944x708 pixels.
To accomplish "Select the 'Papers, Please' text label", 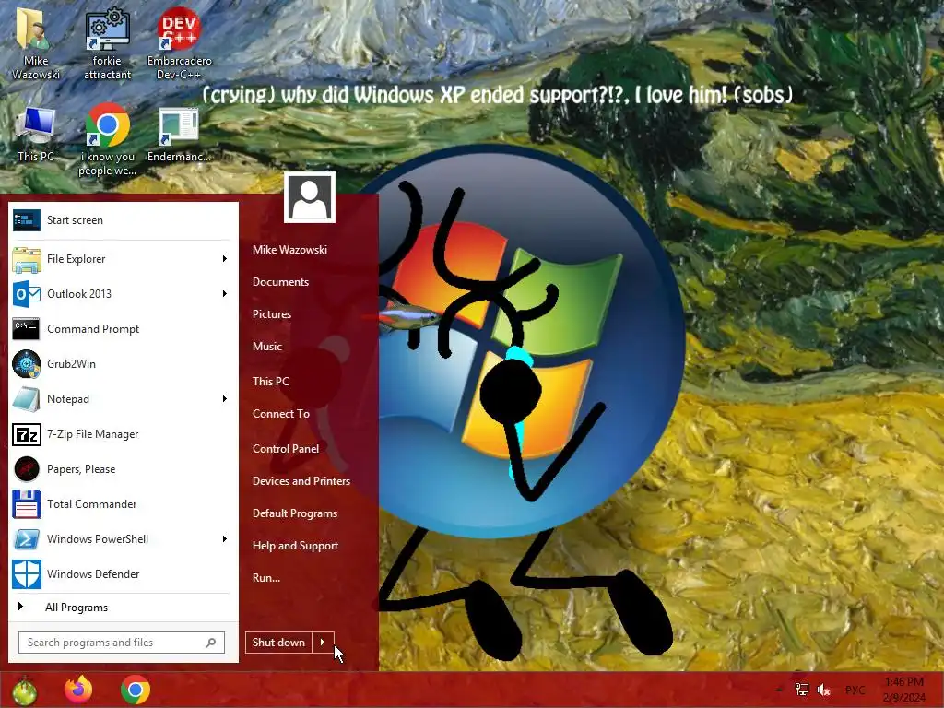I will [81, 469].
